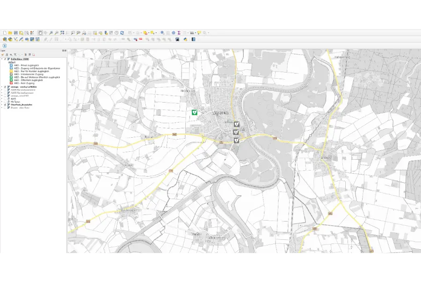Image resolution: width=421 pixels, height=281 pixels.
Task: Uncheck the Defibrillator (OSM) layer checkbox
Action: point(5,59)
